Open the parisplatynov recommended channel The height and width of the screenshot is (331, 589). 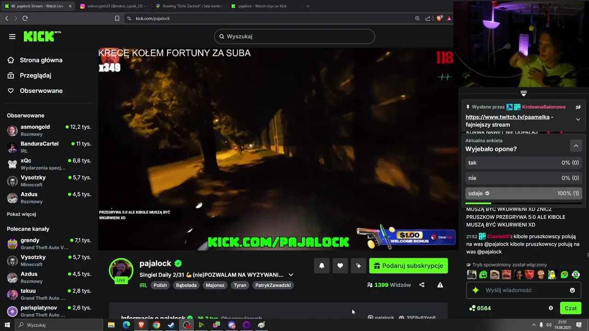pos(49,311)
